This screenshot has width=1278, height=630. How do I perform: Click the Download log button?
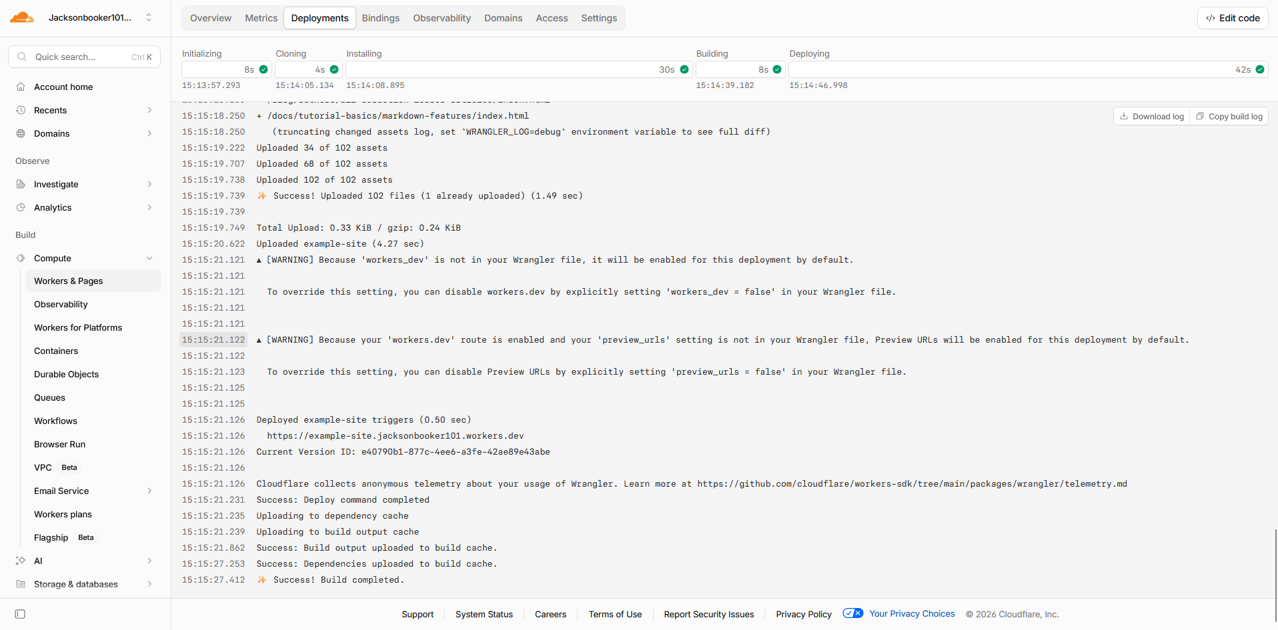tap(1152, 116)
